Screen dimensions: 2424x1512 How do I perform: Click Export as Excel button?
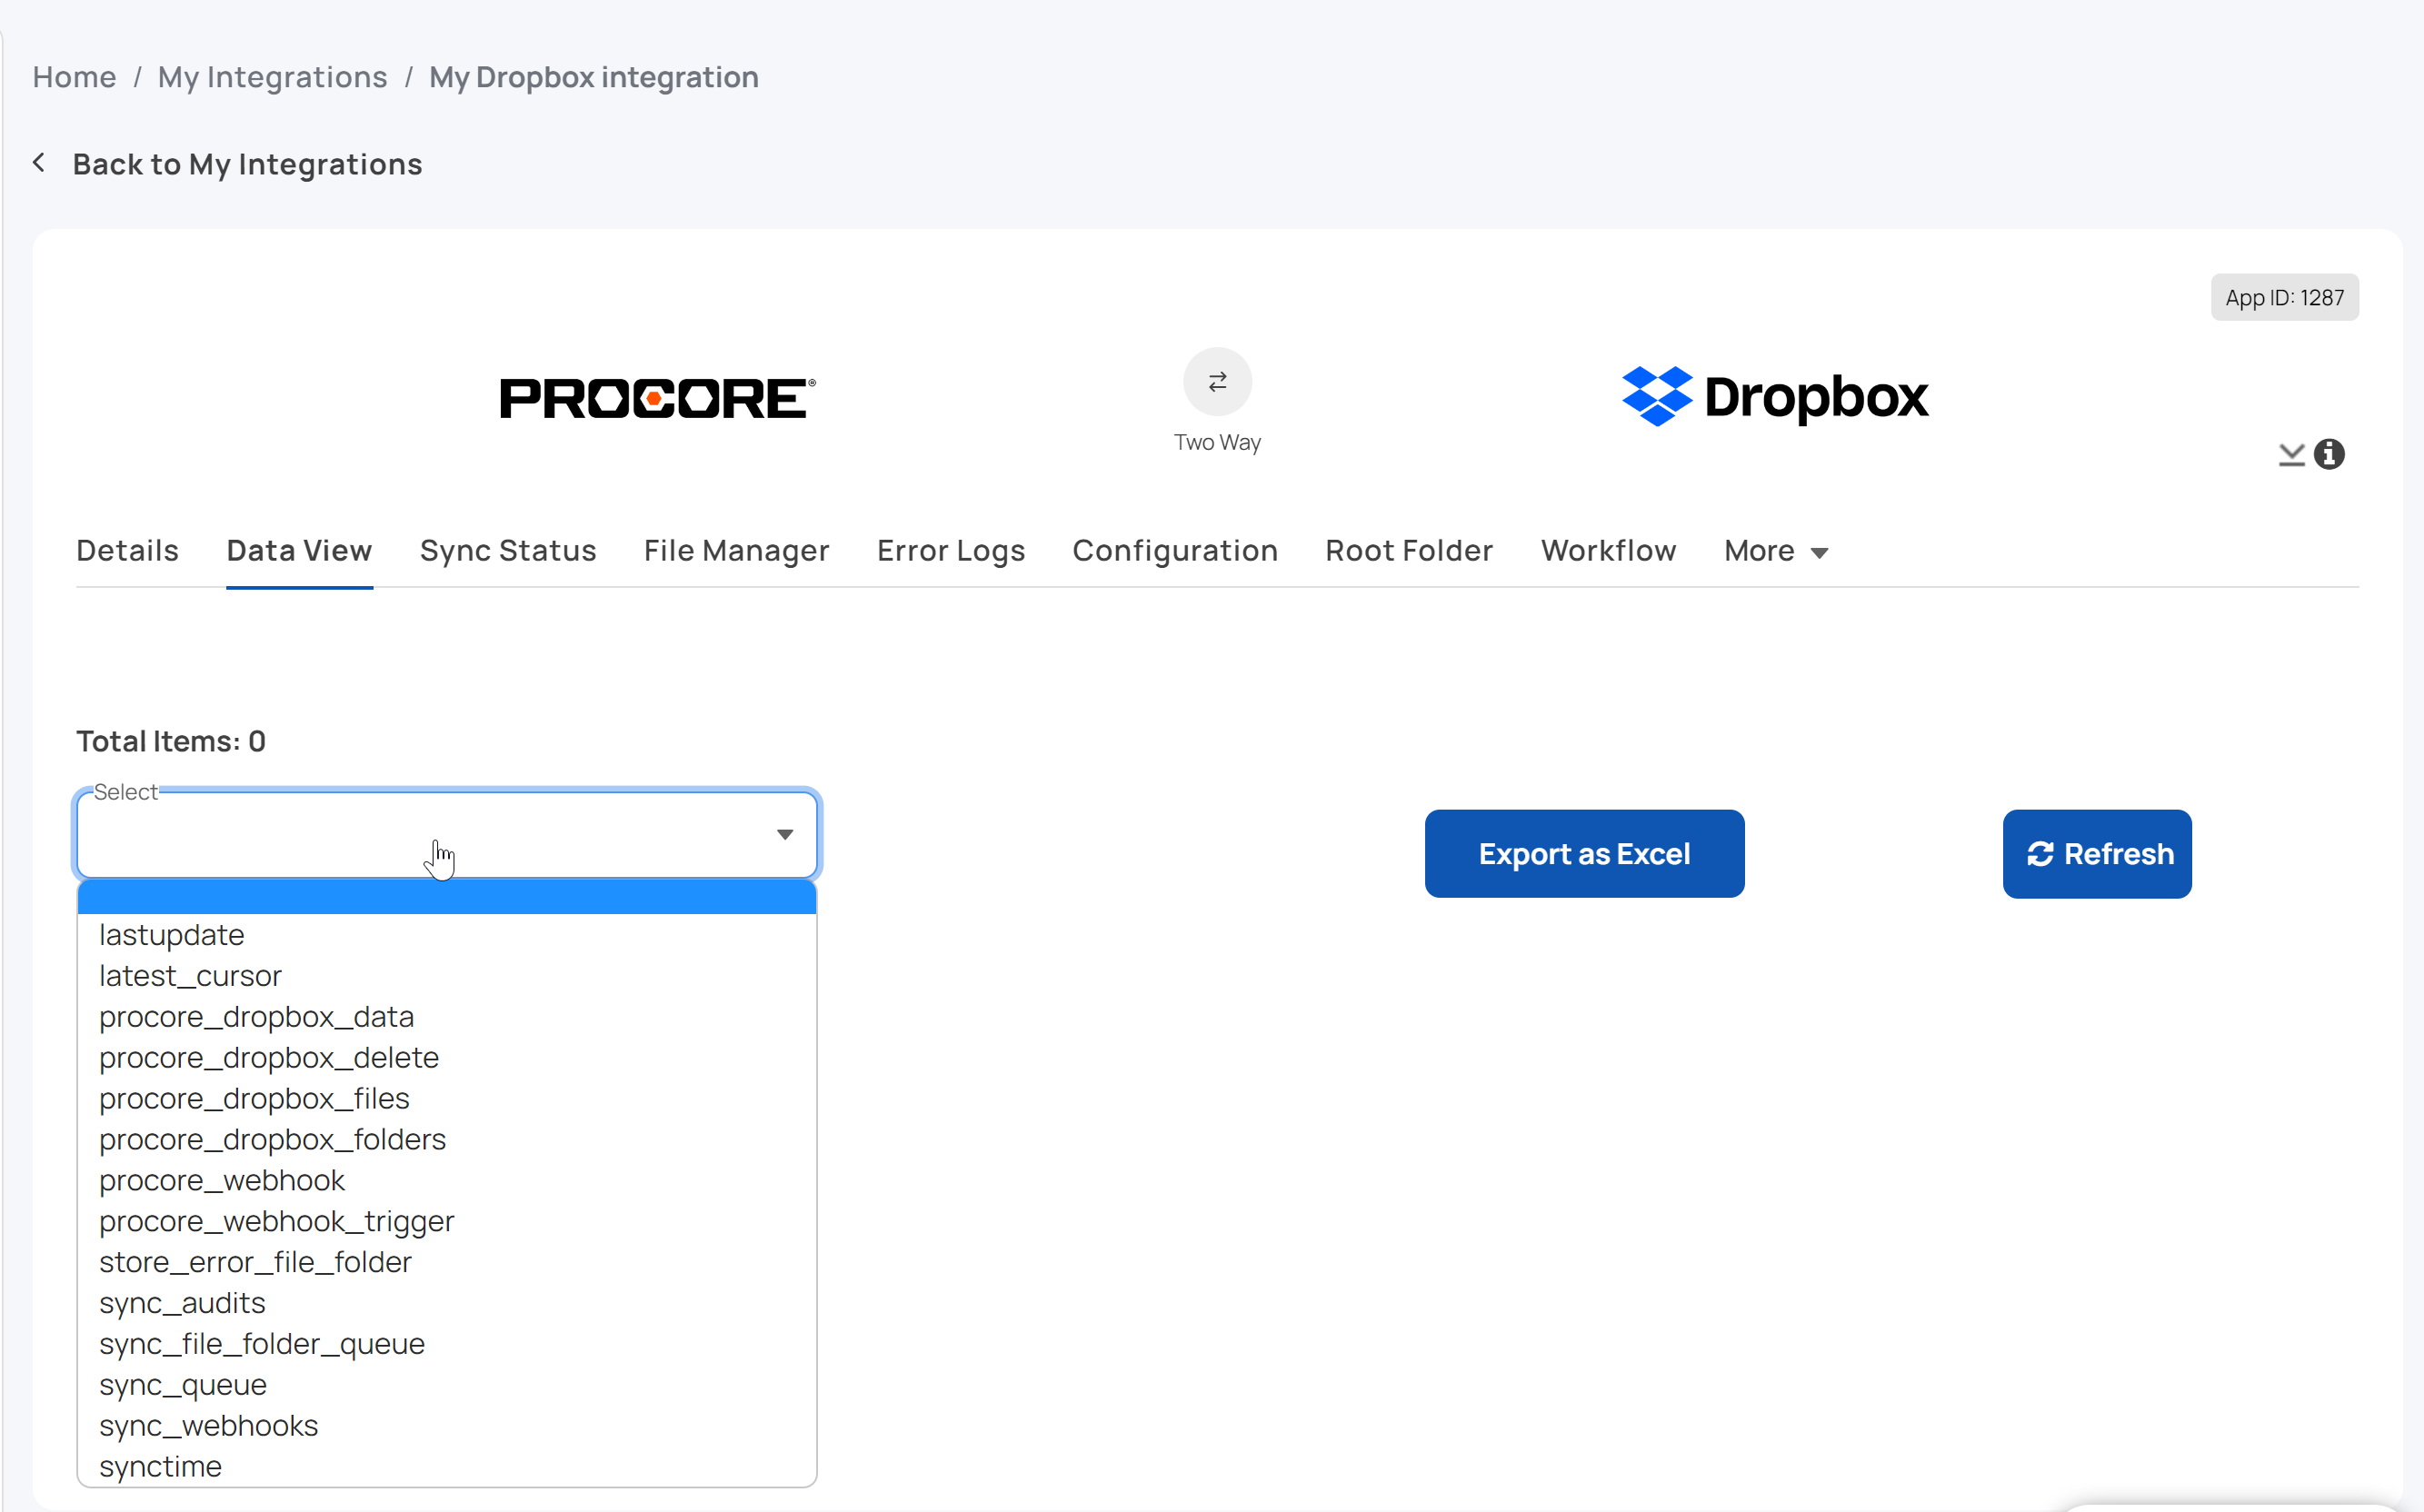[x=1584, y=853]
